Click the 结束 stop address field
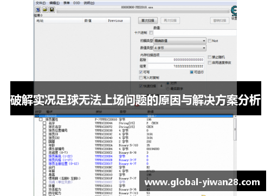Image resolution: width=271 pixels, height=196 pixels. click(x=176, y=66)
